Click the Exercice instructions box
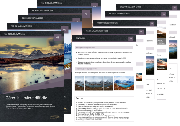The image size is (180, 126). 105,109
